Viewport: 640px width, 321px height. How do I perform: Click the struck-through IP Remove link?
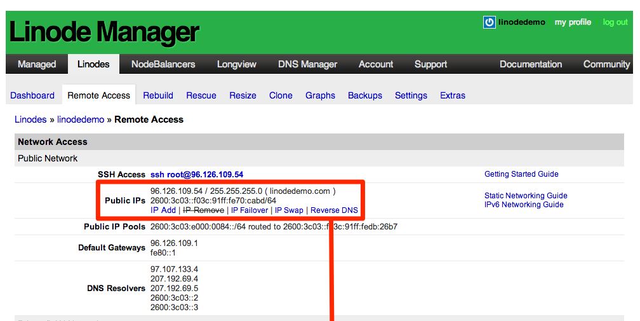[203, 210]
